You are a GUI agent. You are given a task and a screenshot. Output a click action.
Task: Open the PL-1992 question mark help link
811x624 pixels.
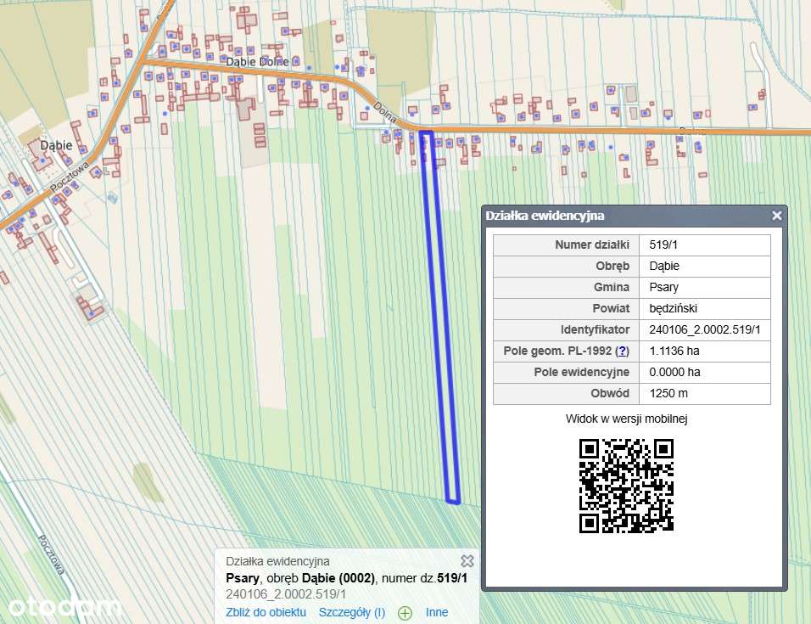pyautogui.click(x=622, y=351)
